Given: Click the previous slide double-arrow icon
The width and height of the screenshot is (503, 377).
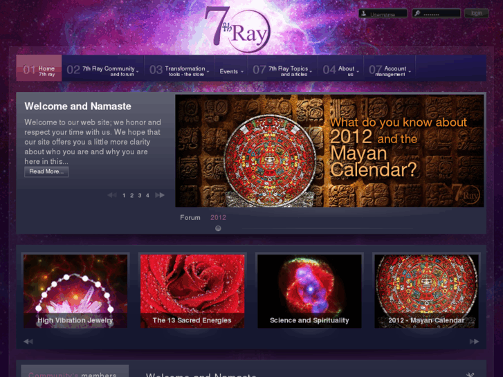Looking at the screenshot, I should (x=112, y=195).
